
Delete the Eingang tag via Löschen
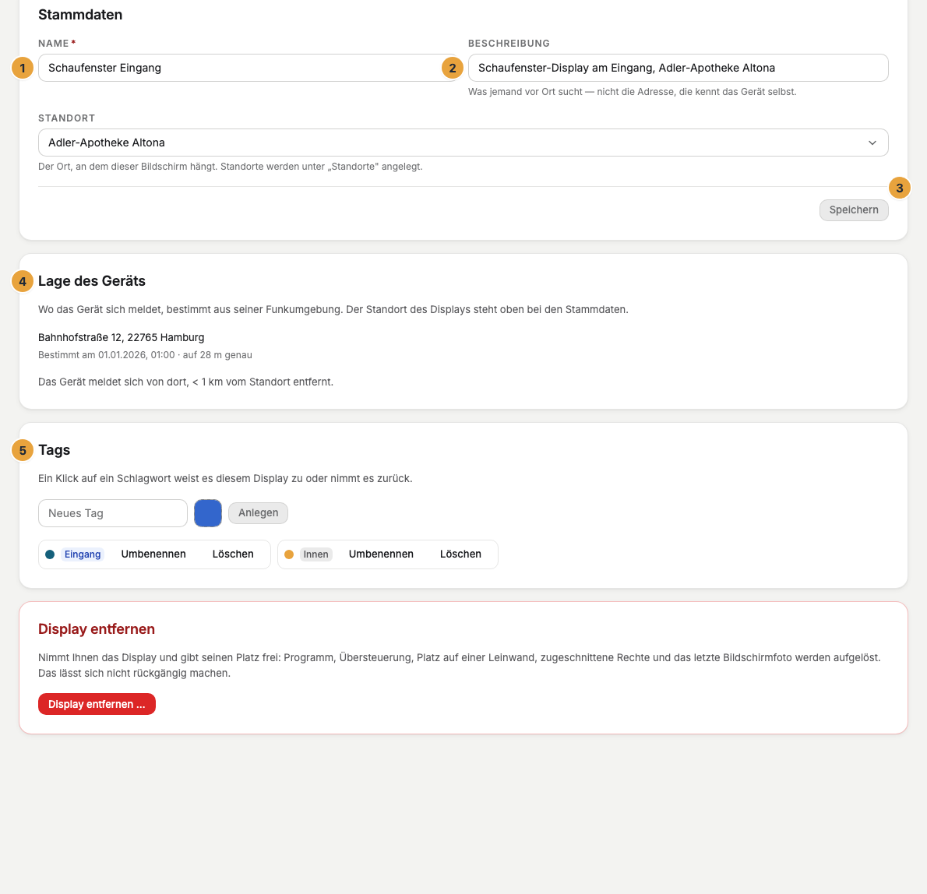(233, 554)
